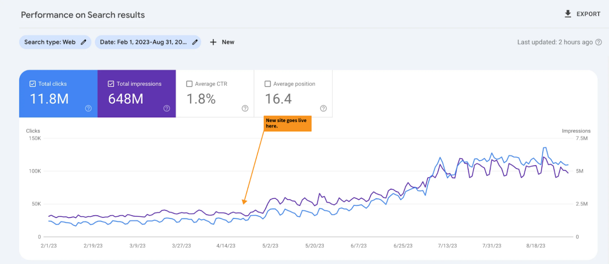Uncheck the Total impressions checkbox

[x=111, y=84]
